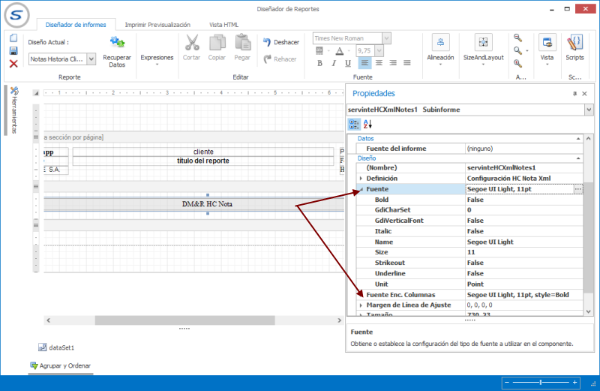This screenshot has height=391, width=600.
Task: Toggle Italic formatting in Fuente group
Action: [334, 63]
